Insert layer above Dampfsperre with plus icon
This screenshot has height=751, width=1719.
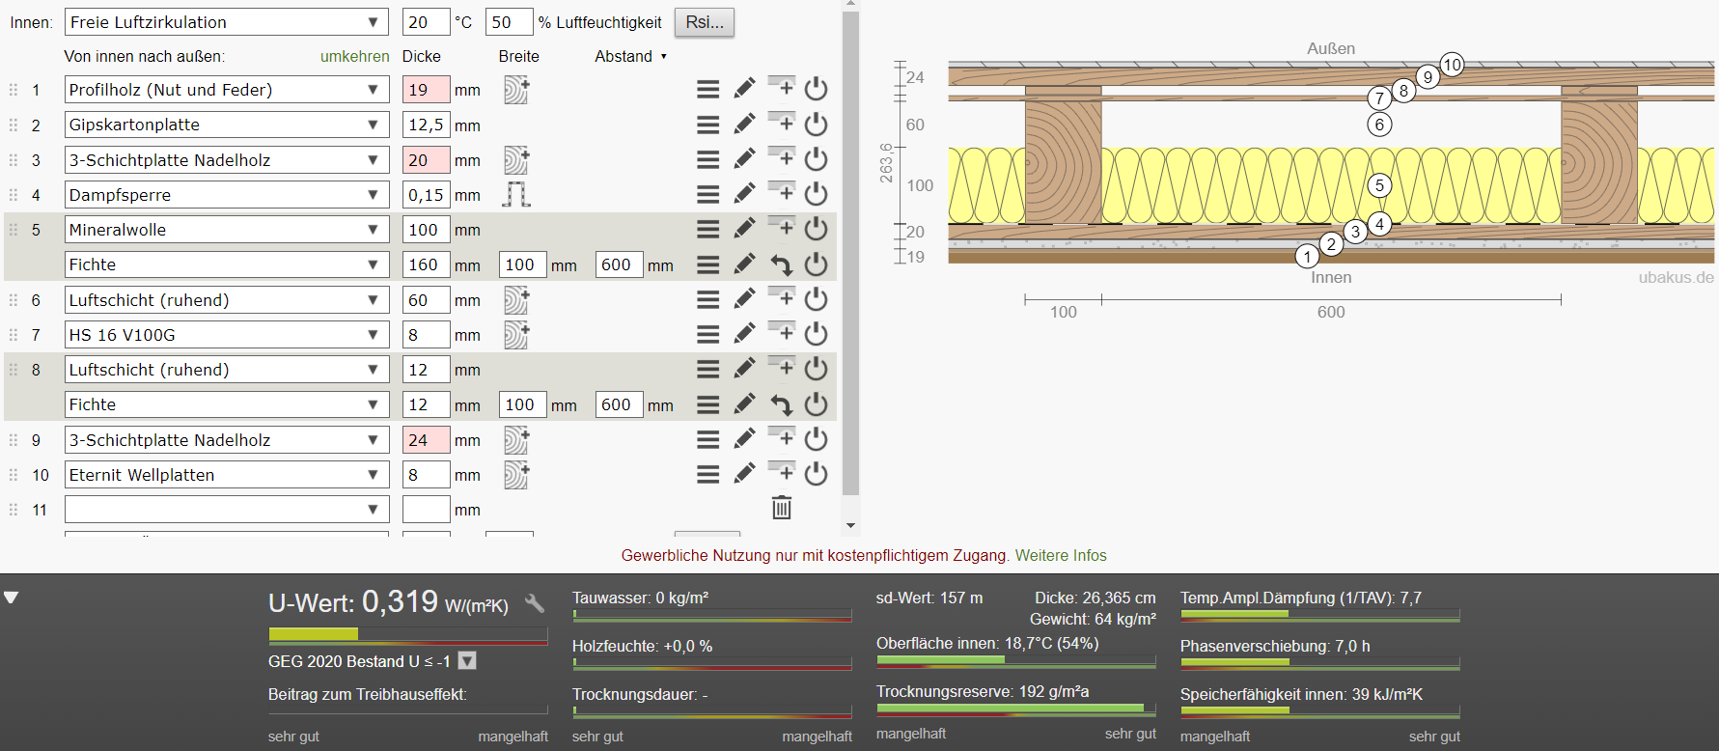click(781, 192)
